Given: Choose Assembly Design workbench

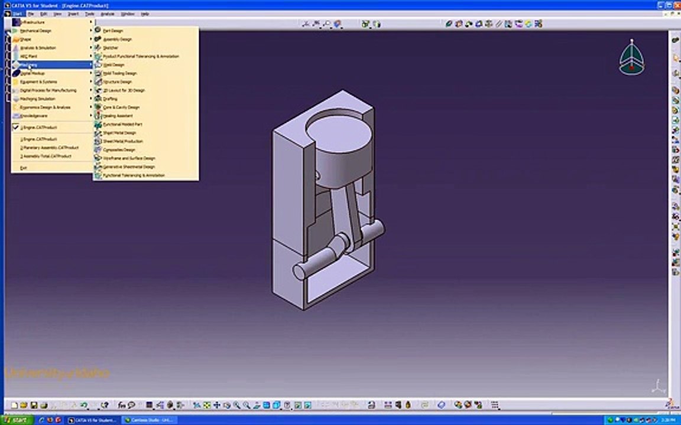Looking at the screenshot, I should pyautogui.click(x=145, y=39).
